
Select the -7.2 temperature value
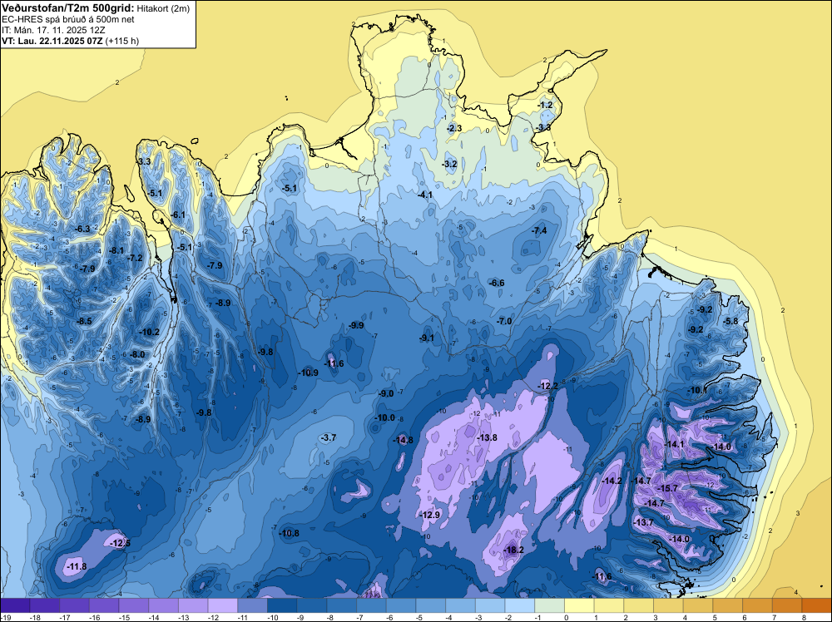(x=136, y=258)
